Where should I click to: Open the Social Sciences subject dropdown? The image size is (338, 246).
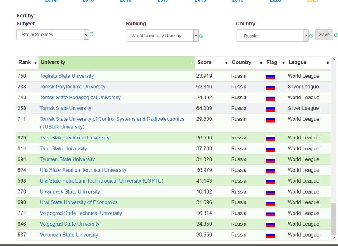53,35
